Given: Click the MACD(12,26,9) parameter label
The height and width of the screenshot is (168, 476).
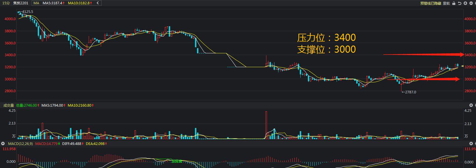Looking at the screenshot, I should tap(20, 143).
